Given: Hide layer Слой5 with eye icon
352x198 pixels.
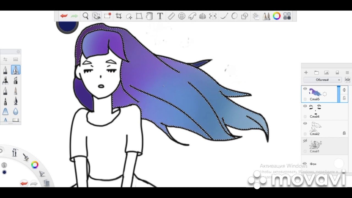Looking at the screenshot, I should (305, 89).
